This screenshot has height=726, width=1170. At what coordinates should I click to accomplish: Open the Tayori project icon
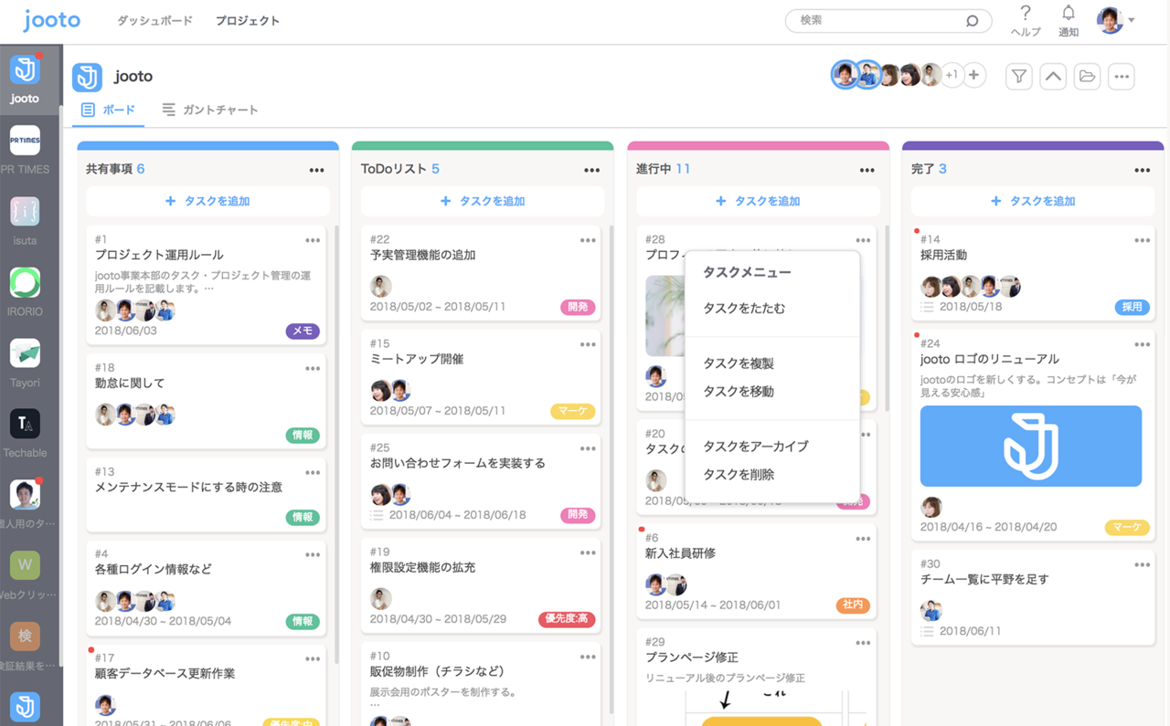coord(25,352)
